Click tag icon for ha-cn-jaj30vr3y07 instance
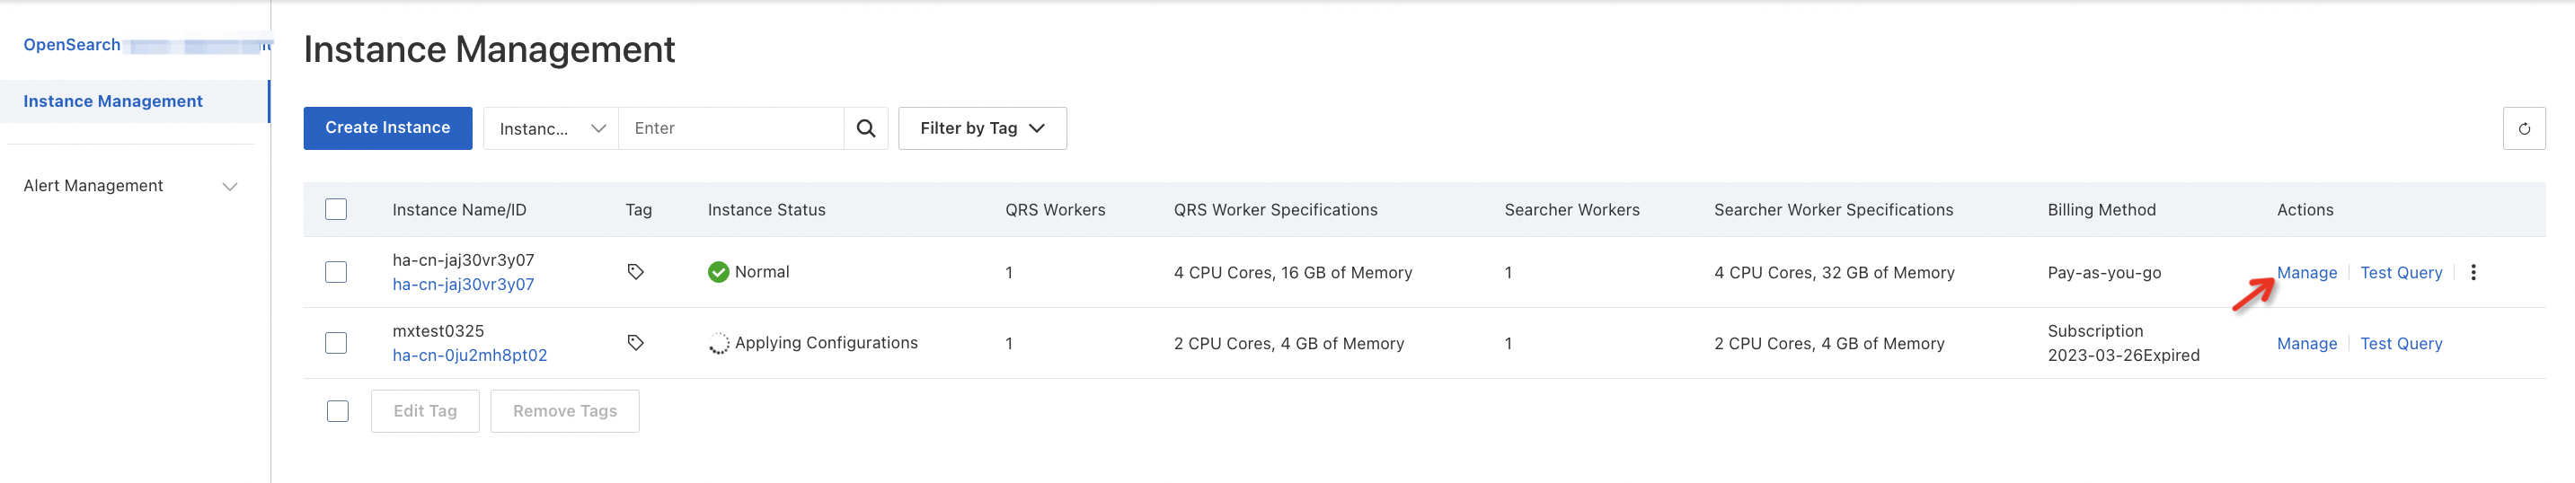Image resolution: width=2575 pixels, height=483 pixels. click(636, 271)
